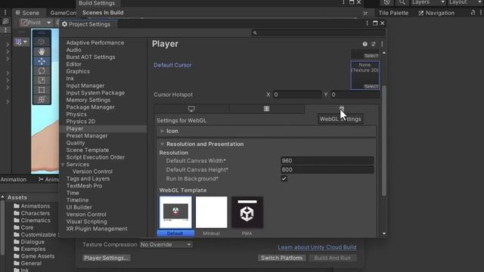The image size is (484, 272).
Task: Select TextMesh Pro settings category
Action: click(84, 186)
